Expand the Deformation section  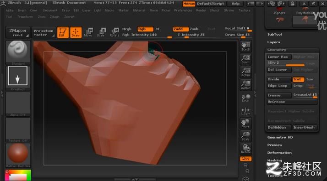279,153
